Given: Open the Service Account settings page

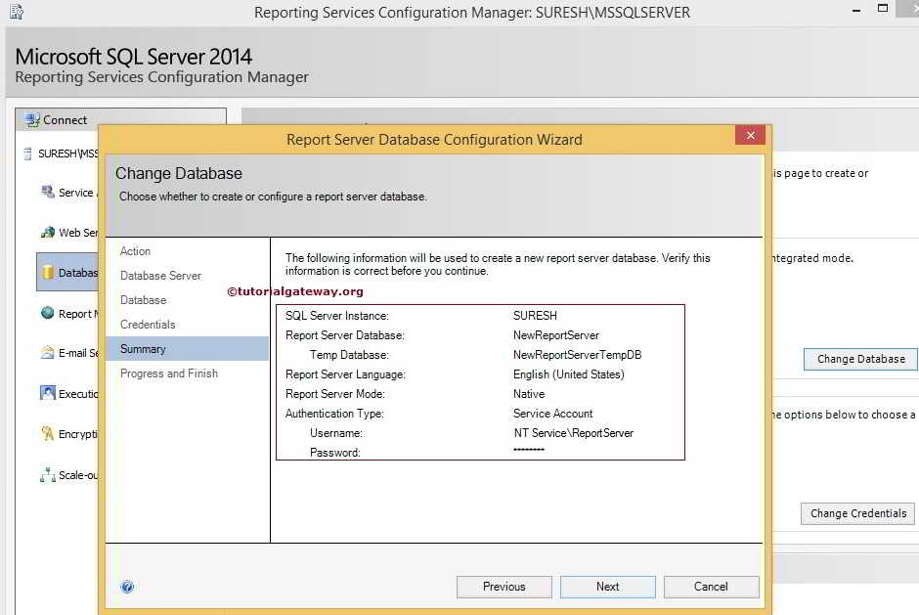Looking at the screenshot, I should click(x=72, y=193).
